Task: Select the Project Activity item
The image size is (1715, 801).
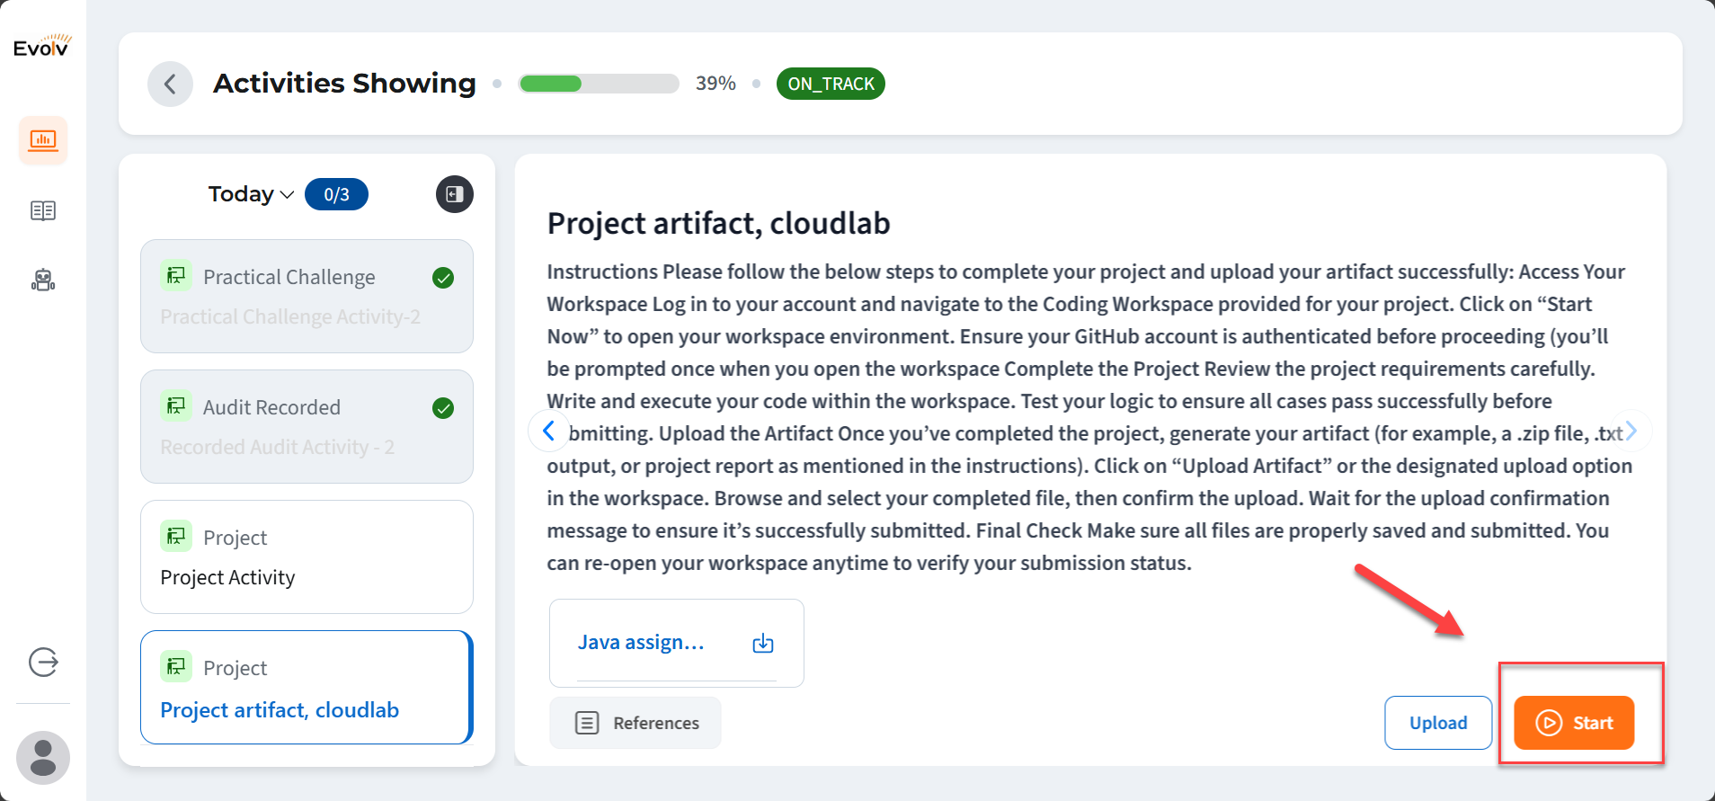Action: click(x=307, y=556)
